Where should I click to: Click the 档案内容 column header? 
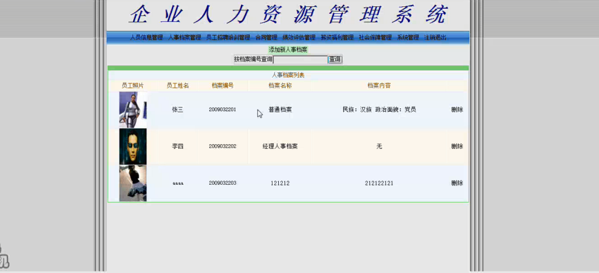click(x=379, y=85)
